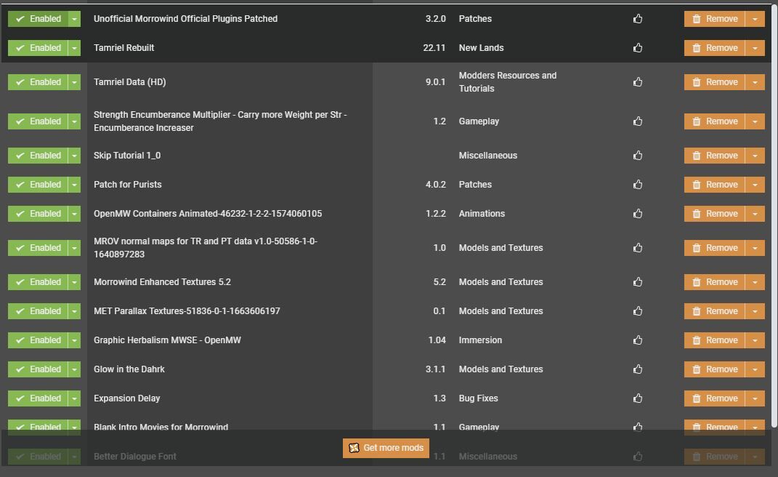
Task: Click thumbs-up icon for Patch for Purists
Action: coord(638,185)
